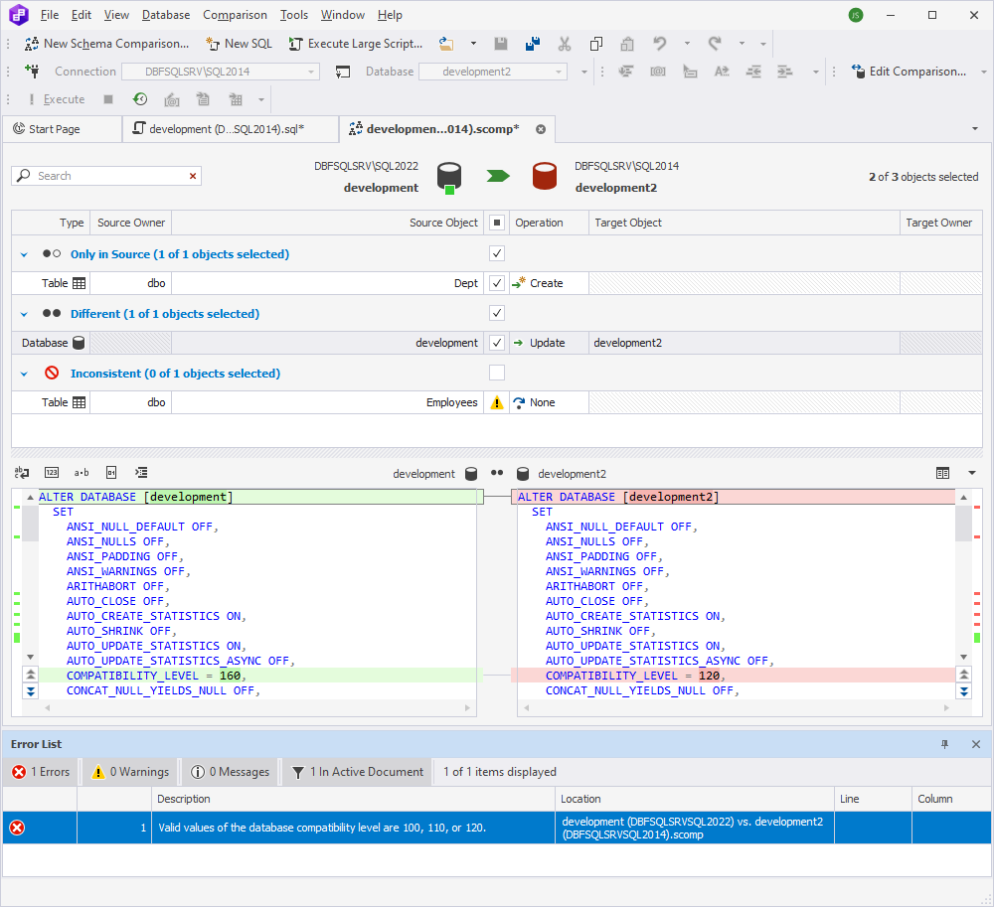Click 1 In Active Document filter
The width and height of the screenshot is (994, 907).
click(x=358, y=772)
